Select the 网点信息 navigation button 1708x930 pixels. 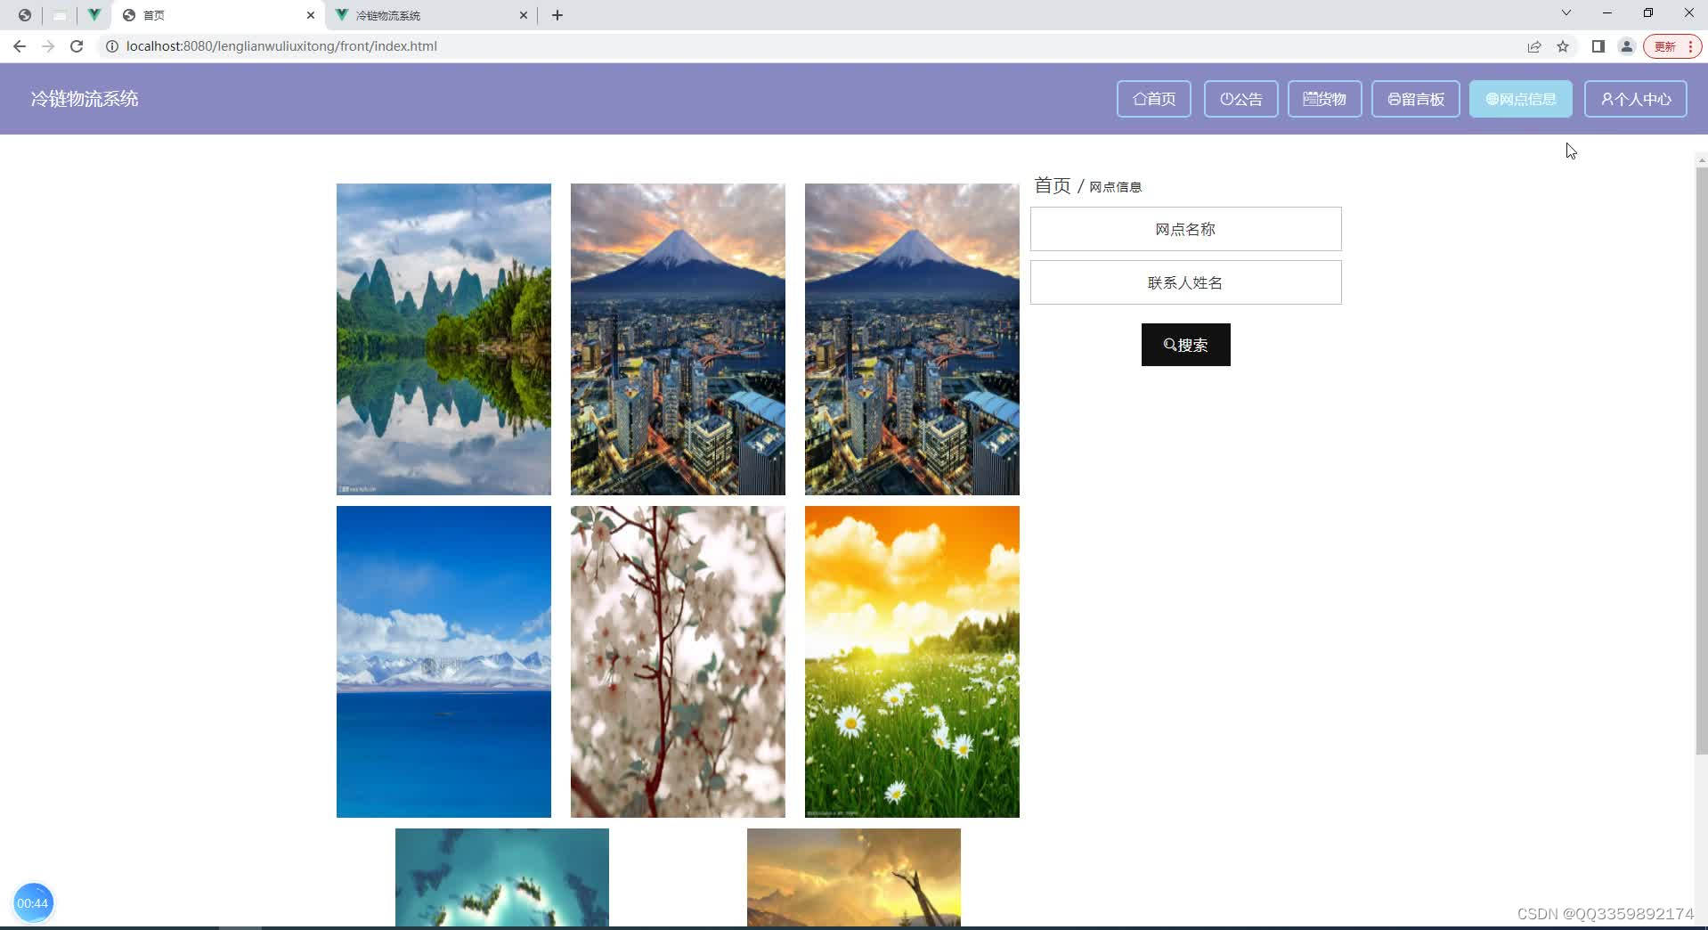pos(1521,99)
